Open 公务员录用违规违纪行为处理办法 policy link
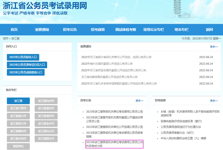 click(x=181, y=127)
